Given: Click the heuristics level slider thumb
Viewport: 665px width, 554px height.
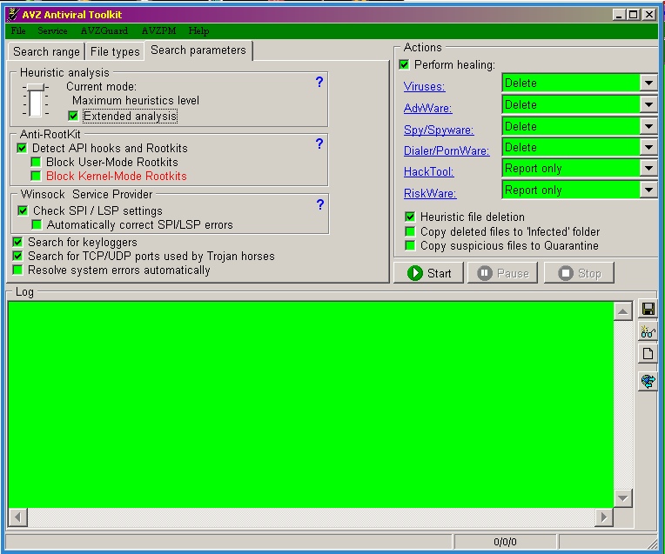Looking at the screenshot, I should [x=36, y=87].
